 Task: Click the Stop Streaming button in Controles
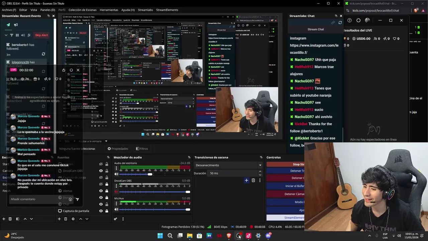(x=285, y=164)
